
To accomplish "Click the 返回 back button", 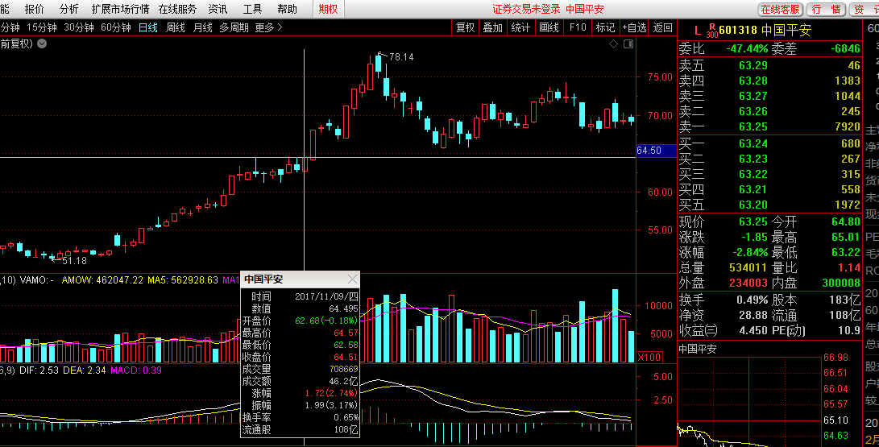I will (x=662, y=27).
